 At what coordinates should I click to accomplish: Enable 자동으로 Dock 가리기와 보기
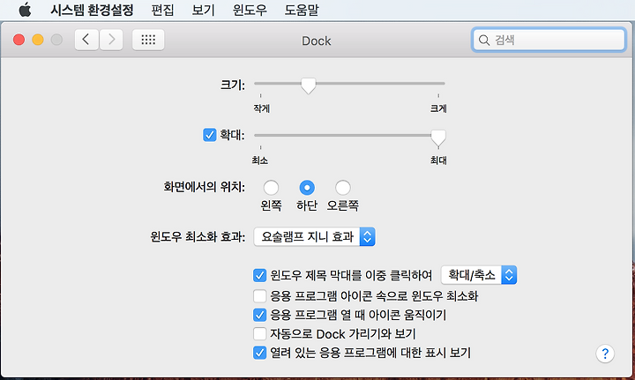(x=259, y=334)
